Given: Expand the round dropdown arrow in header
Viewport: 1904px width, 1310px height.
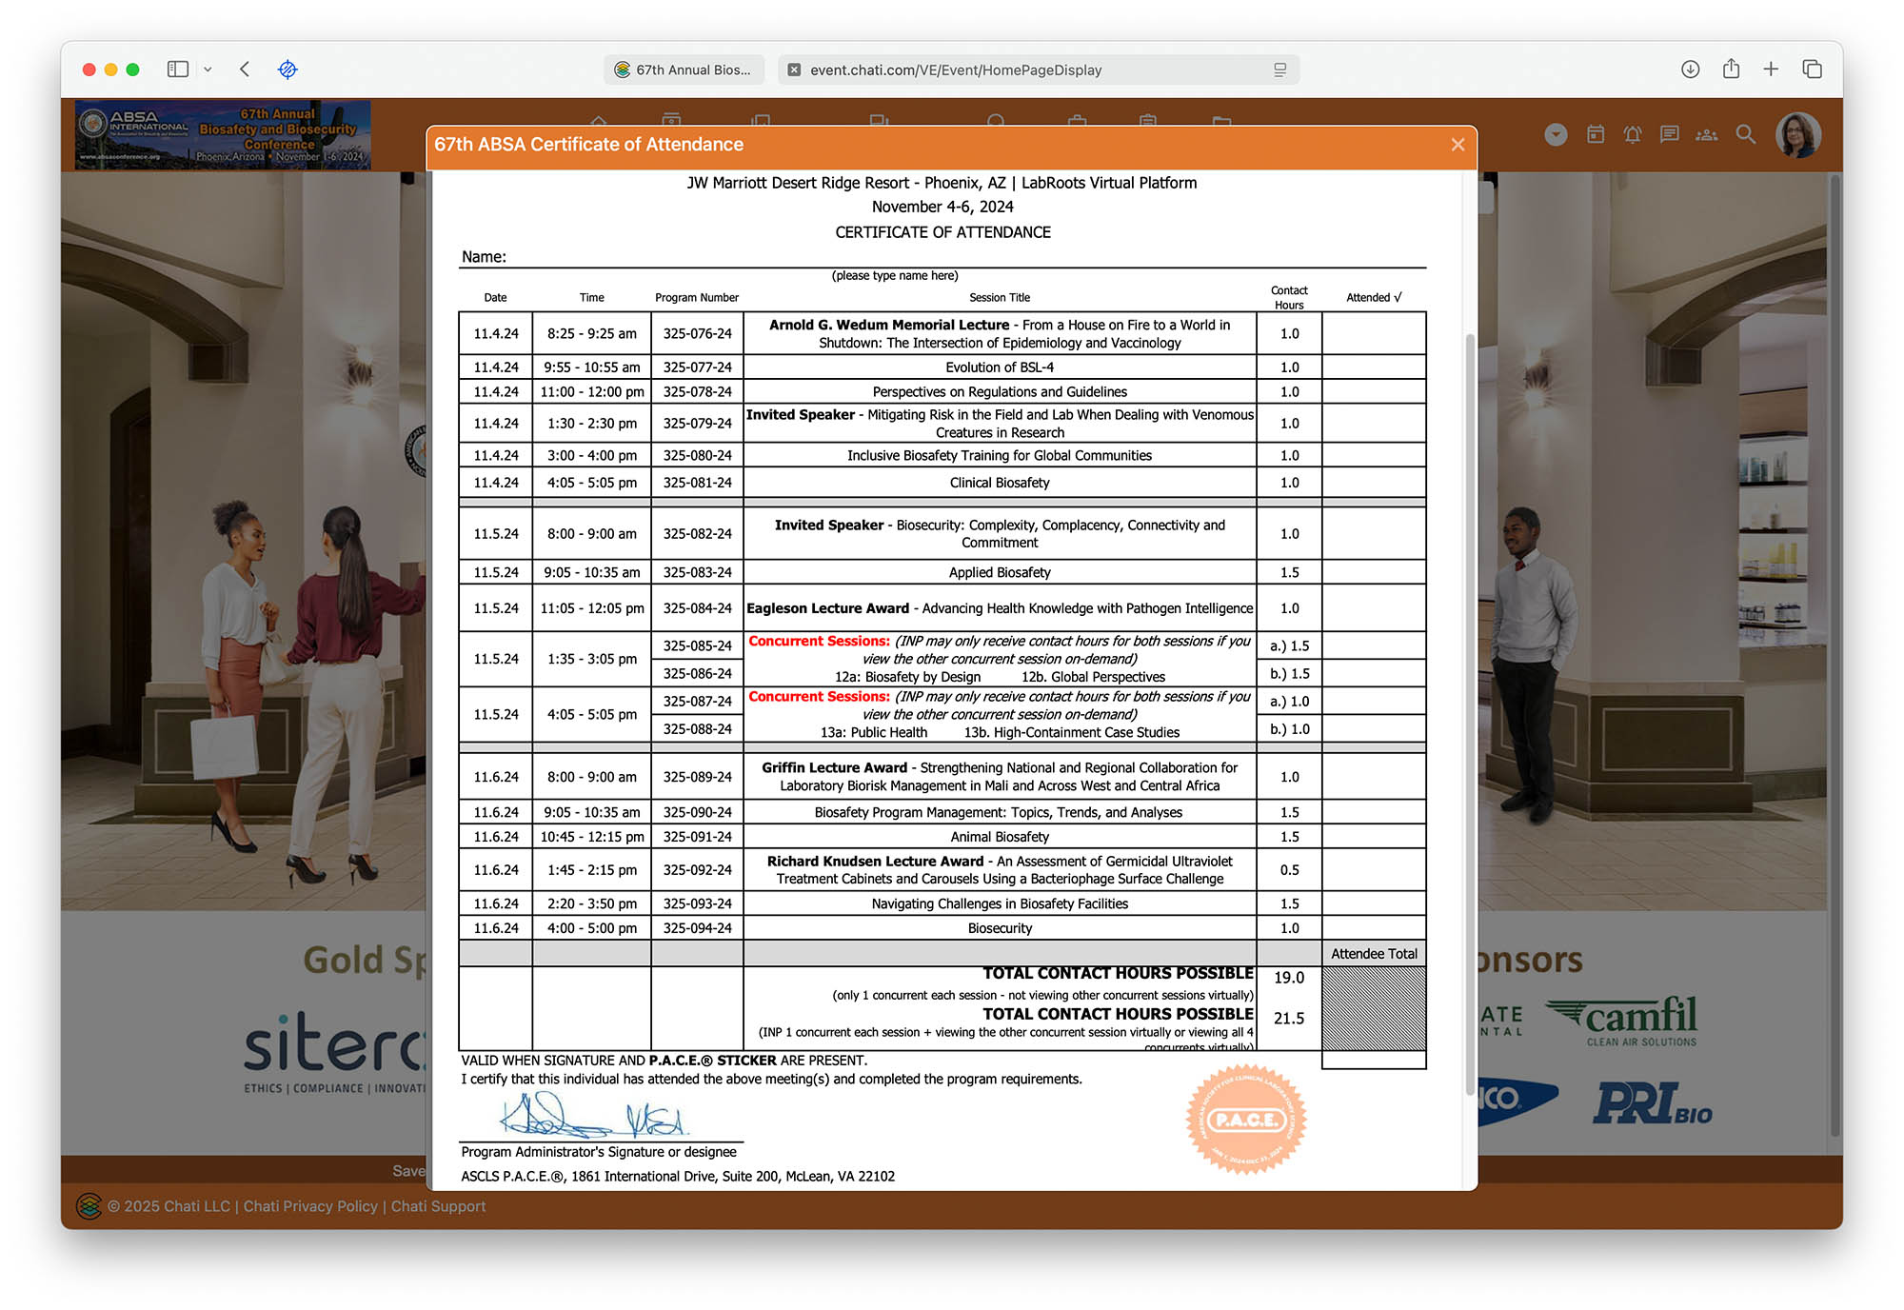Looking at the screenshot, I should tap(1556, 135).
